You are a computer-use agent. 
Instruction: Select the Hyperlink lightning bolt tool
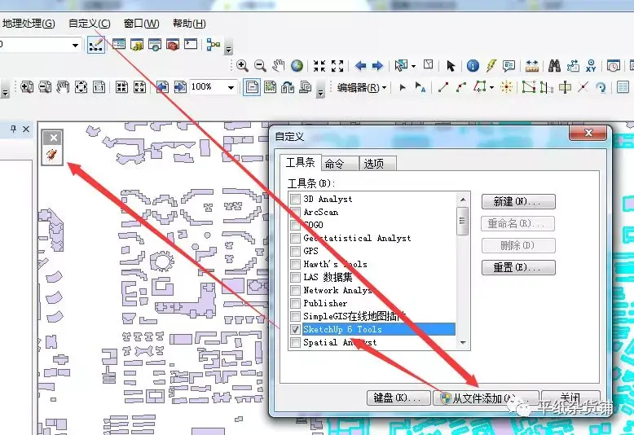(491, 65)
